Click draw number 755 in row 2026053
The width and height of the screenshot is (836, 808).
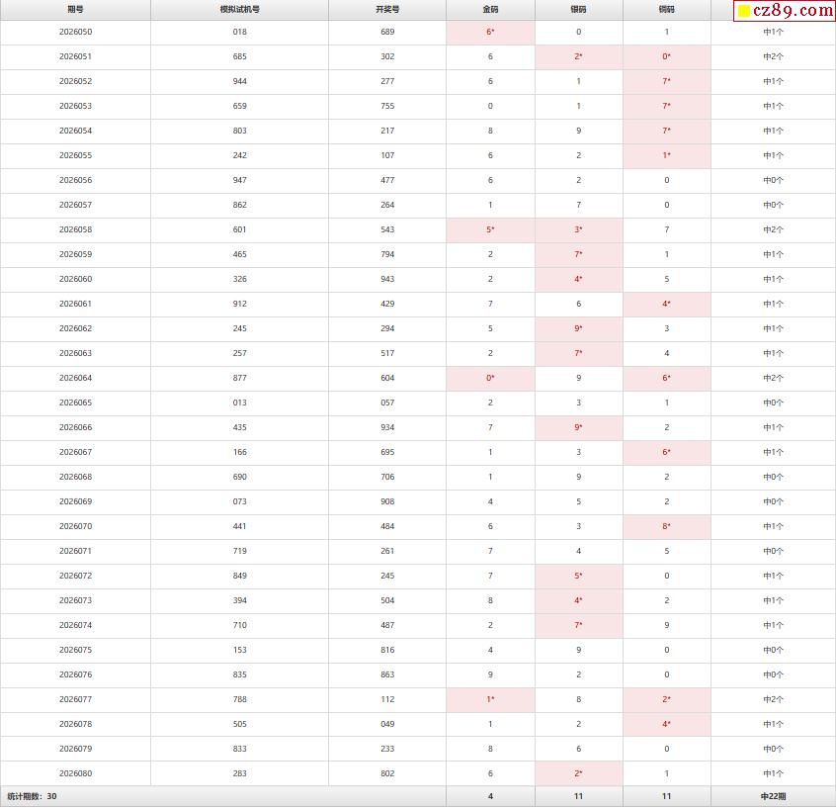pos(387,106)
